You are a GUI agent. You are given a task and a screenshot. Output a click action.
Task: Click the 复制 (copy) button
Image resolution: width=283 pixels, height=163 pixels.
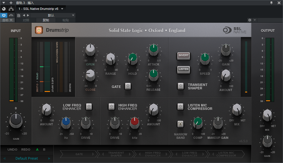pos(46,20)
